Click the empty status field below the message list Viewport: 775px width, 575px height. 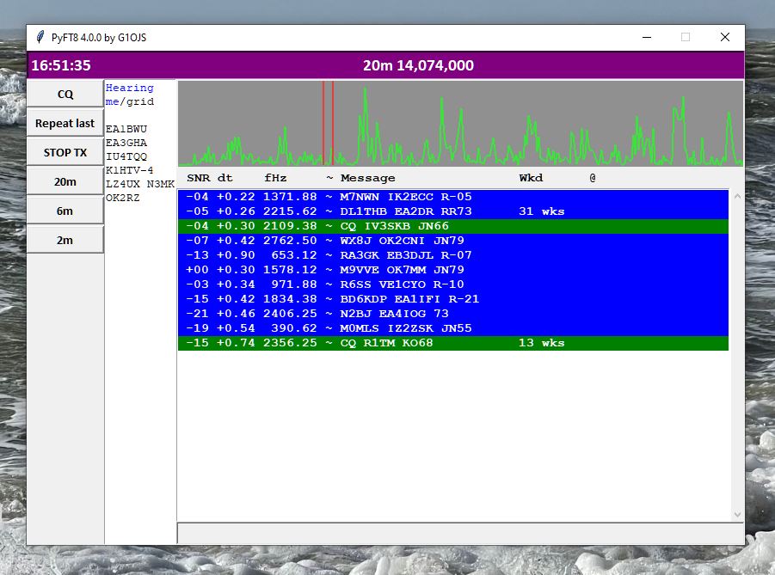(461, 534)
